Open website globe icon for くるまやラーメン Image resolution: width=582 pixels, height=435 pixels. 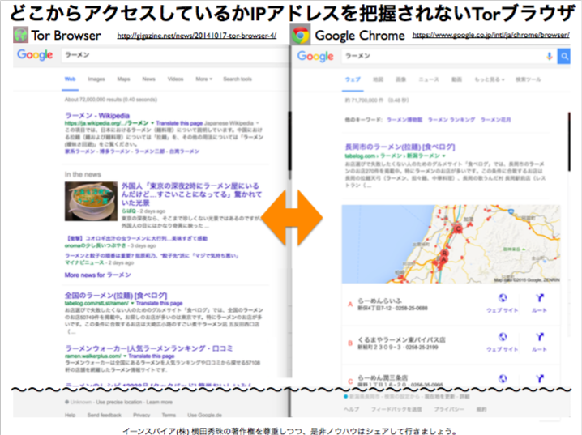coord(503,337)
